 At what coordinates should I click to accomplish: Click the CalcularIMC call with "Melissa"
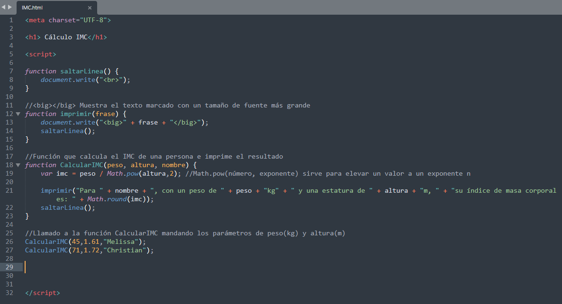(x=85, y=241)
